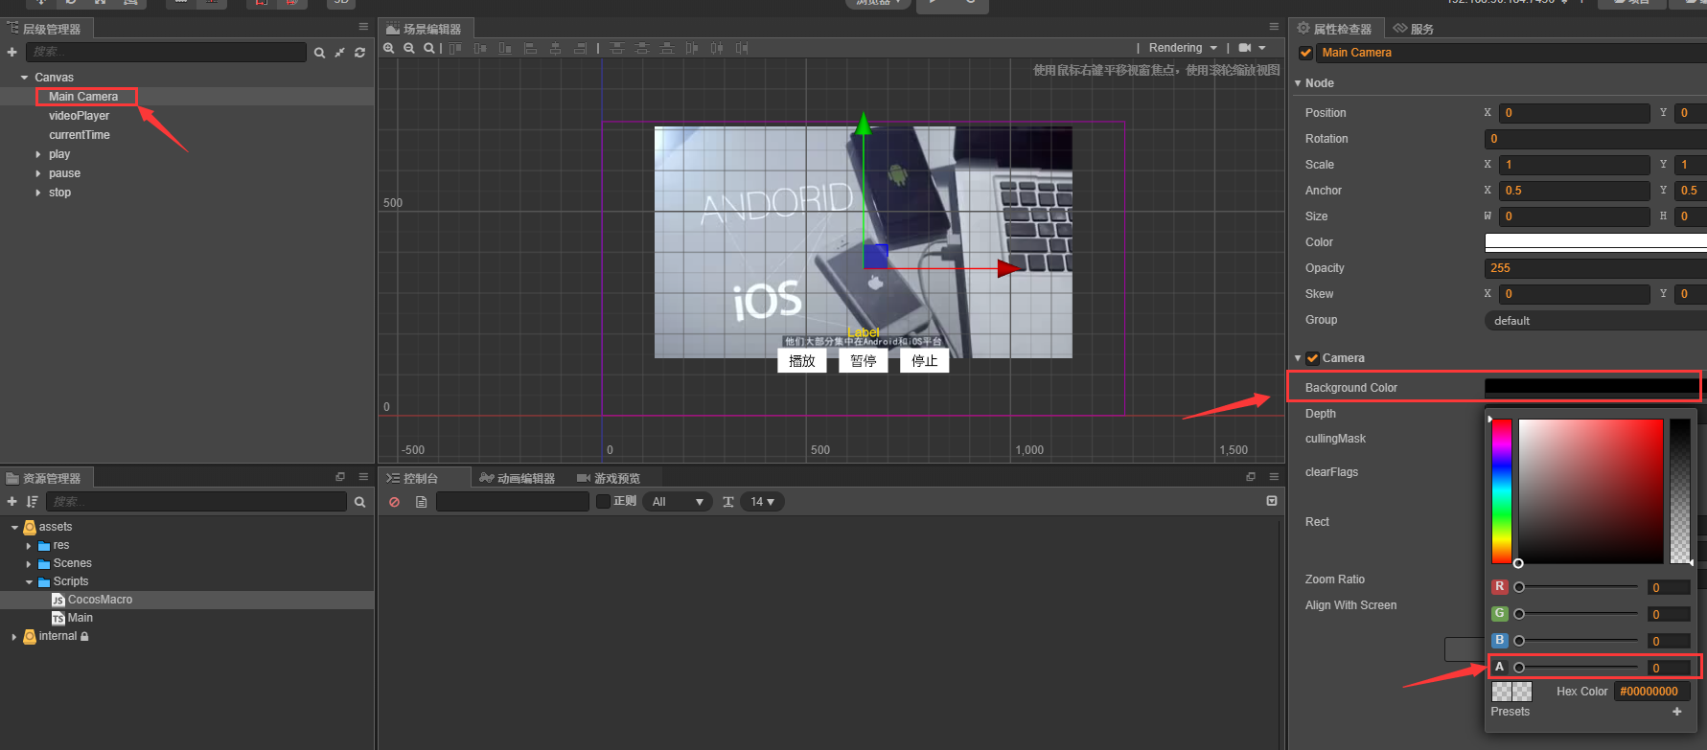
Task: Expand the internal assets folder
Action: click(x=14, y=637)
